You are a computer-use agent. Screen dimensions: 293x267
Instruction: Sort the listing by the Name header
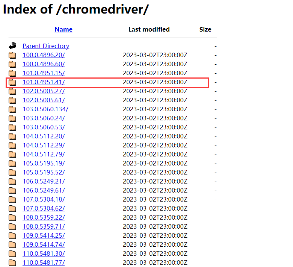click(x=63, y=29)
